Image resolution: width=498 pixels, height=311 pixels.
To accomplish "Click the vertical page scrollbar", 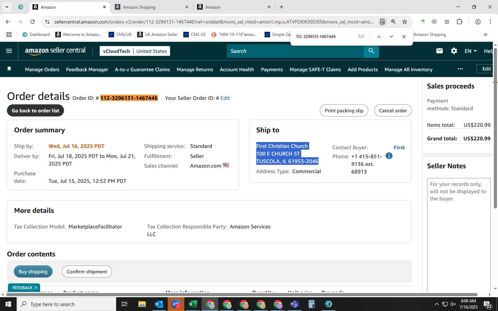I will coord(495,128).
